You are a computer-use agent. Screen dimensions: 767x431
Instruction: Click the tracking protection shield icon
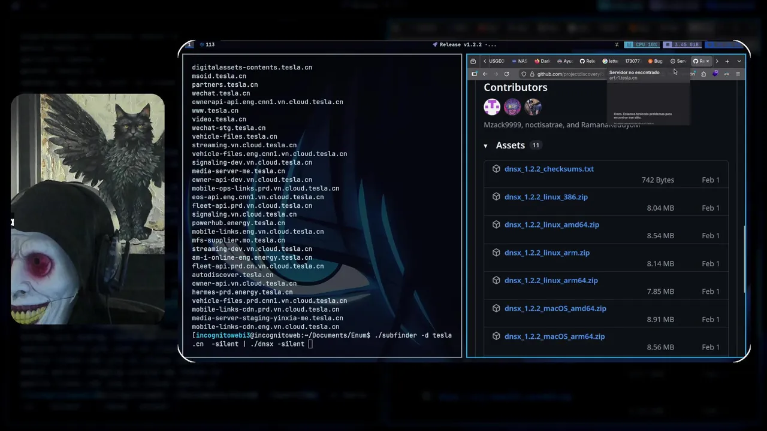click(523, 74)
